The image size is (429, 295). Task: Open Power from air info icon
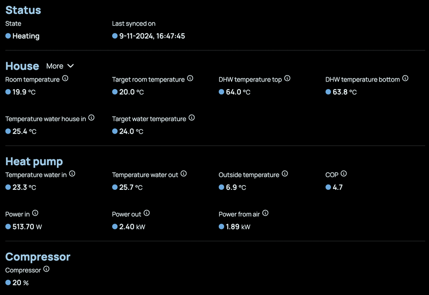coord(265,213)
